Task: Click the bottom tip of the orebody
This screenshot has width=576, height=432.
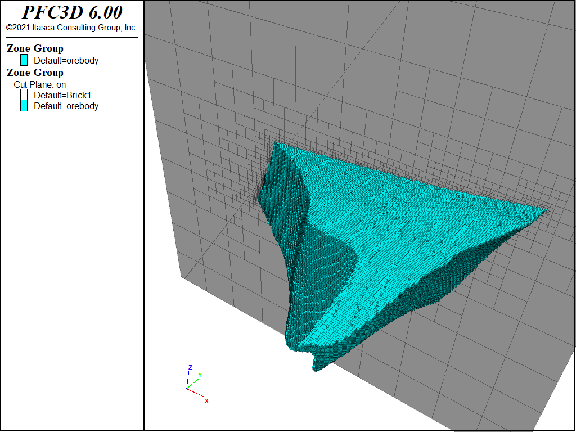Action: click(316, 368)
